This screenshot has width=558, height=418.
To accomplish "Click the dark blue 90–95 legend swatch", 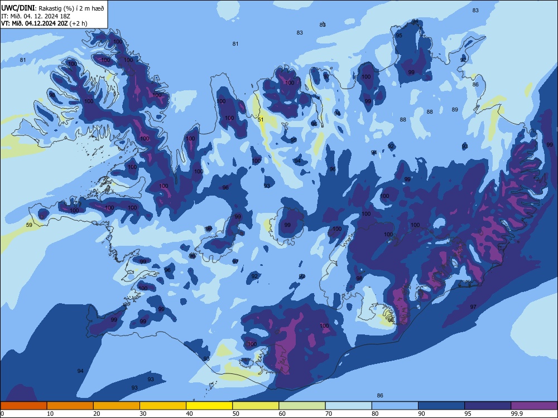I will (441, 406).
